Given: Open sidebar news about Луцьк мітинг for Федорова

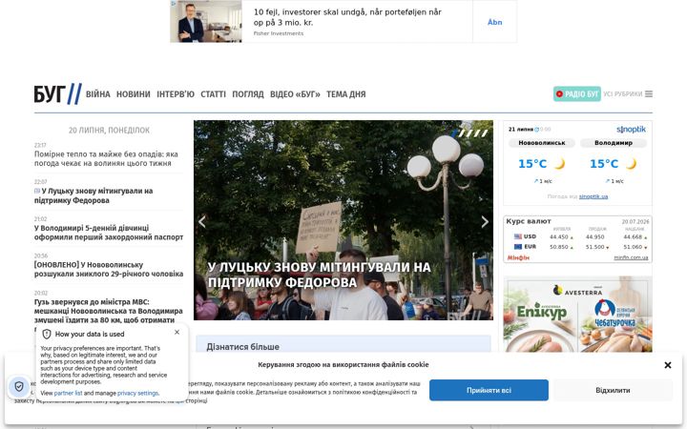Looking at the screenshot, I should point(94,195).
